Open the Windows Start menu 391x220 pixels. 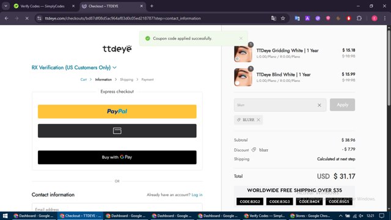click(x=5, y=216)
